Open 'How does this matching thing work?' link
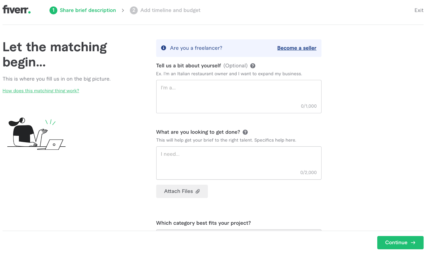 click(x=41, y=91)
